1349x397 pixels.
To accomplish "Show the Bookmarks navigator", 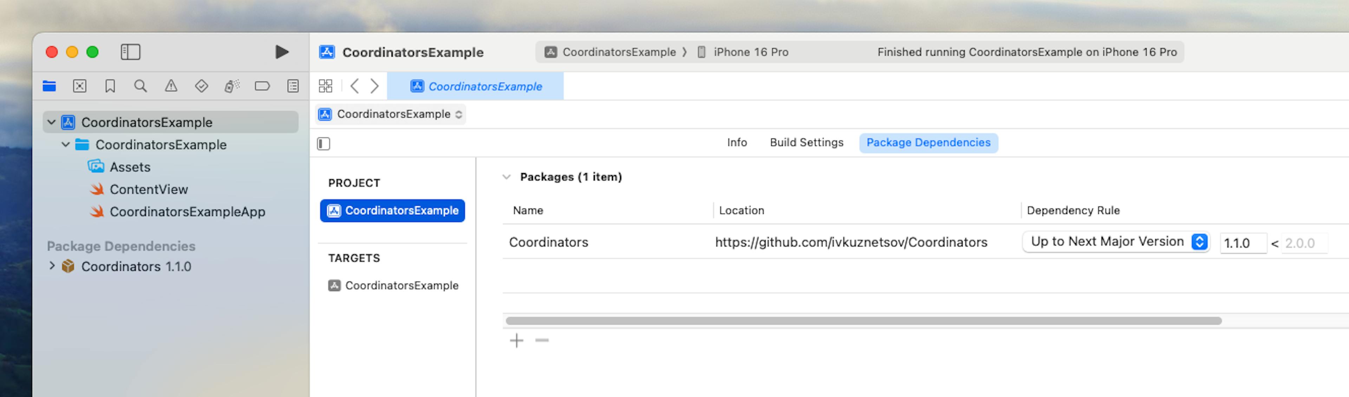I will (x=110, y=86).
